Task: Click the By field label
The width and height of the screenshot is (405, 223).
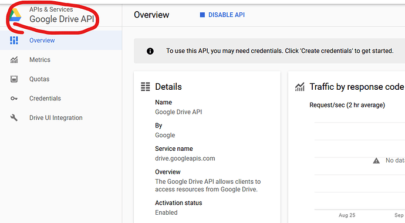Action: tap(158, 126)
